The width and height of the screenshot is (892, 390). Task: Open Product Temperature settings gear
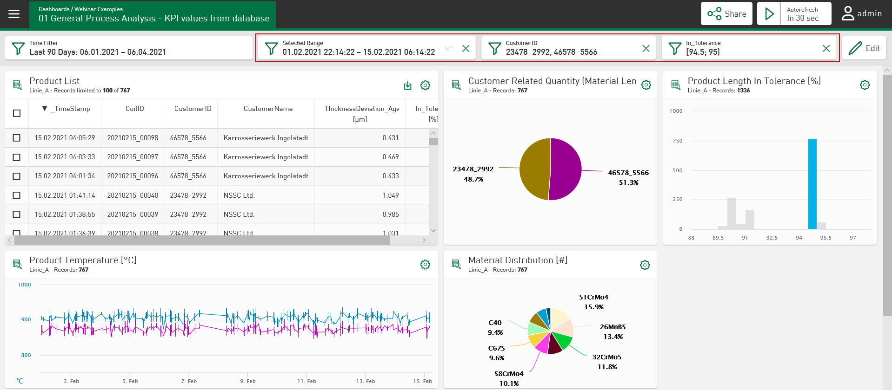tap(425, 265)
